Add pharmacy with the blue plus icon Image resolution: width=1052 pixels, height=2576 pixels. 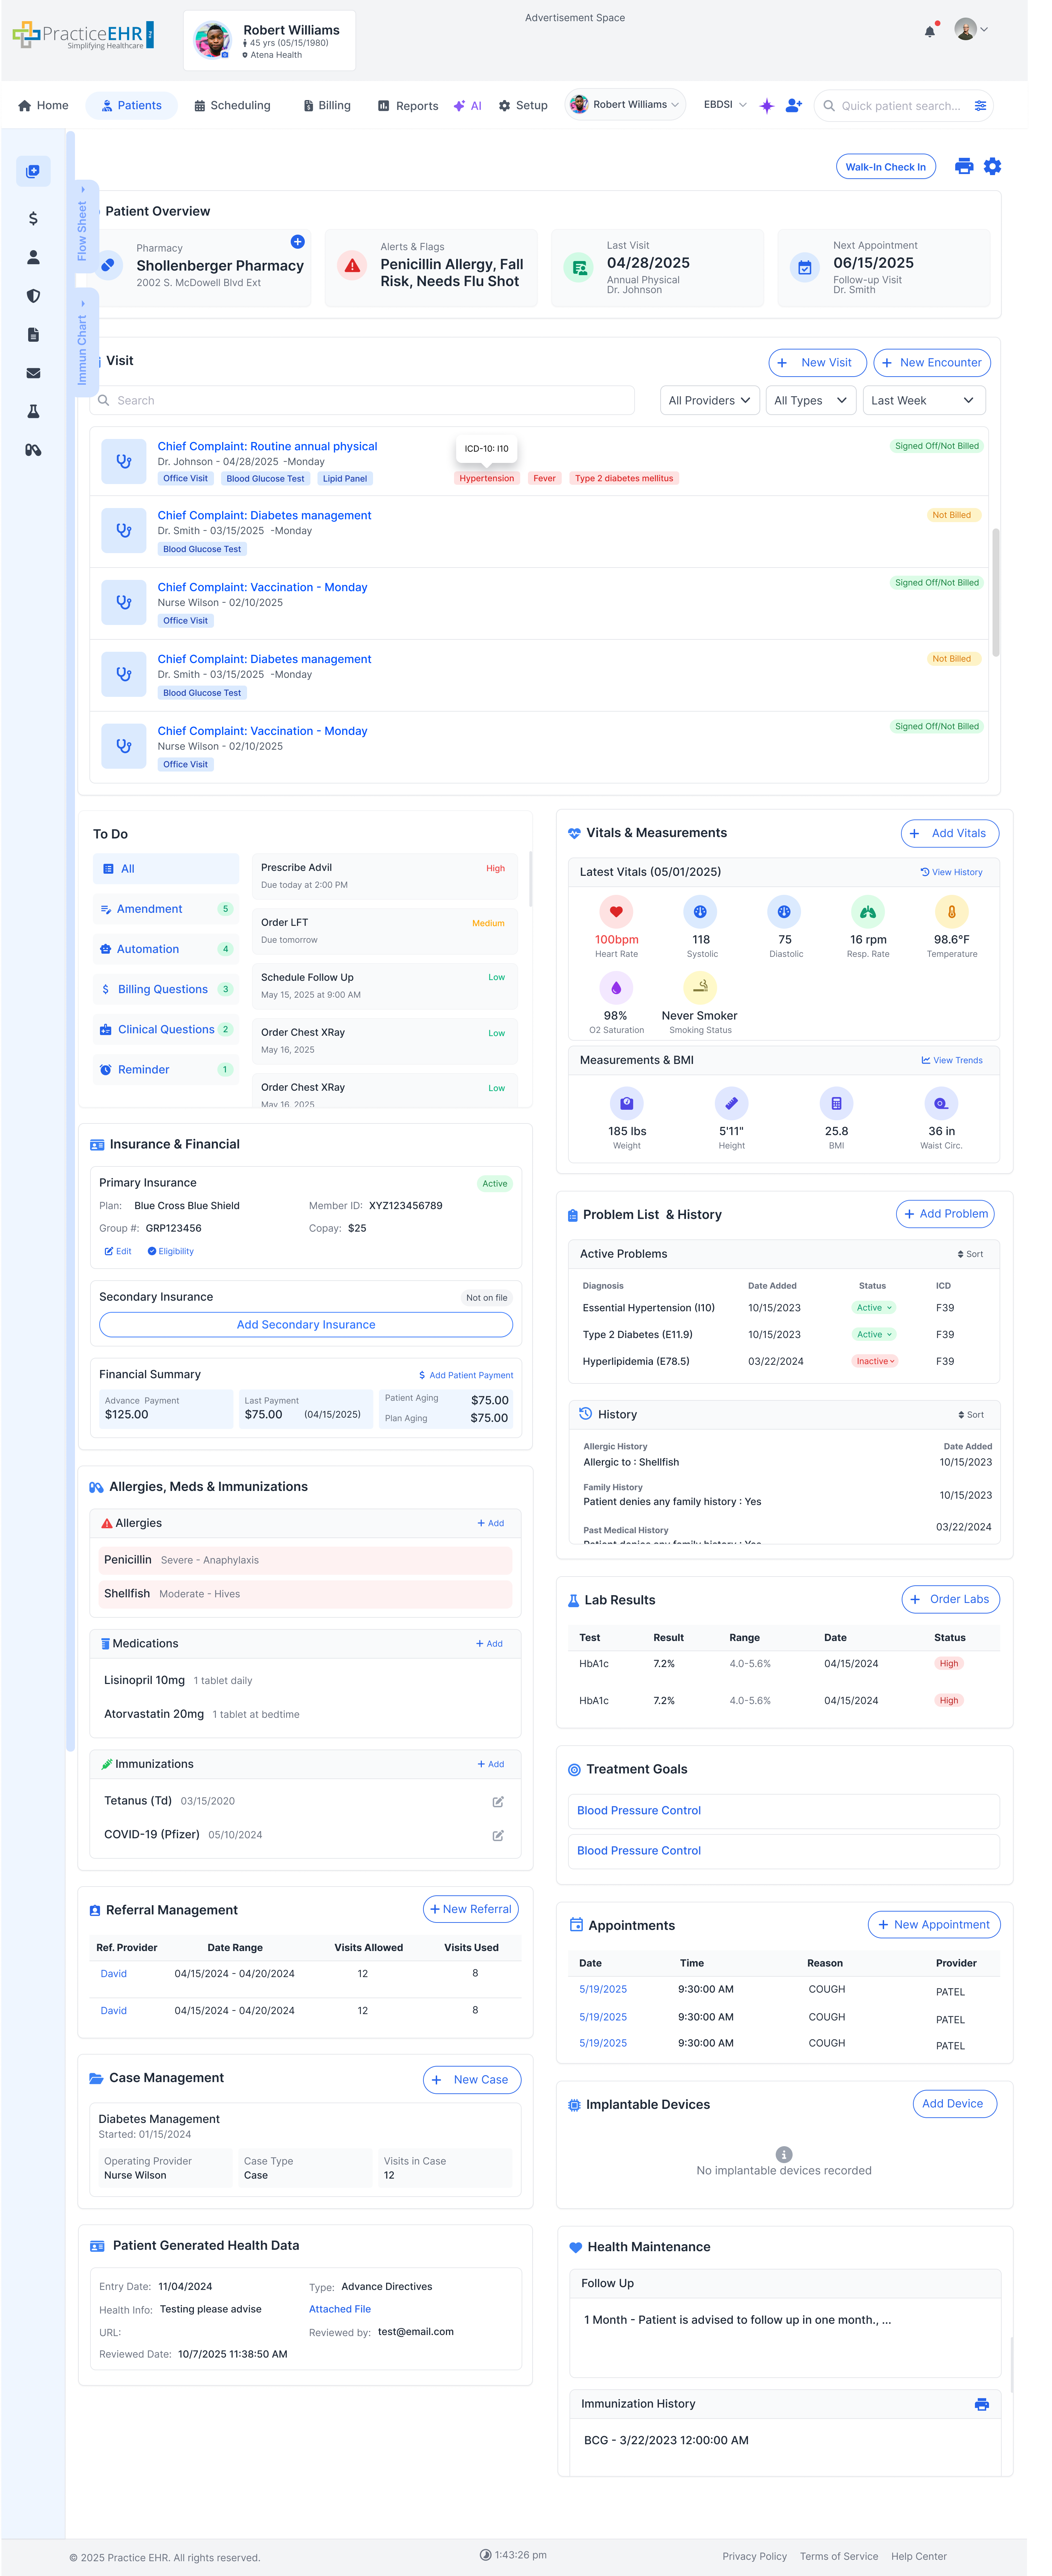298,242
